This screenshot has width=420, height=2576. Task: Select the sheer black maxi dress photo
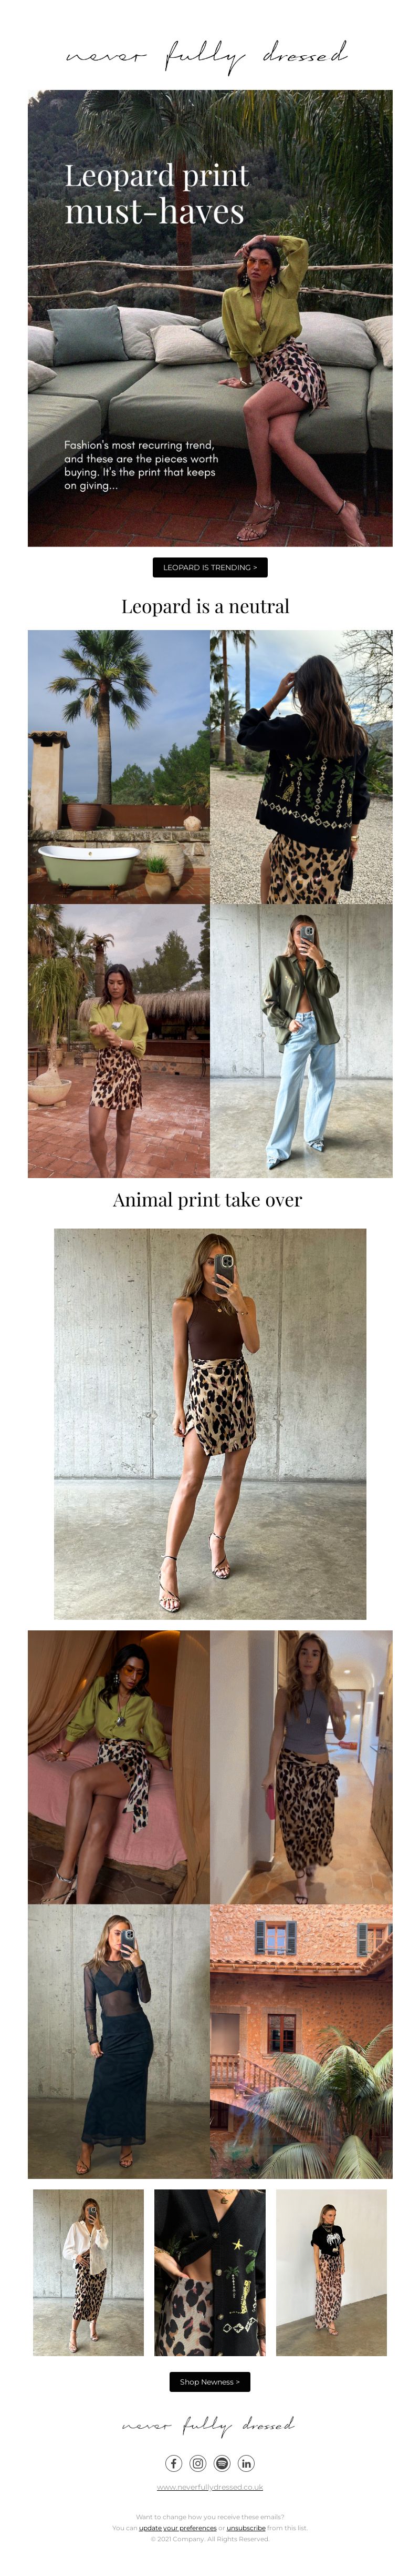pyautogui.click(x=119, y=2040)
